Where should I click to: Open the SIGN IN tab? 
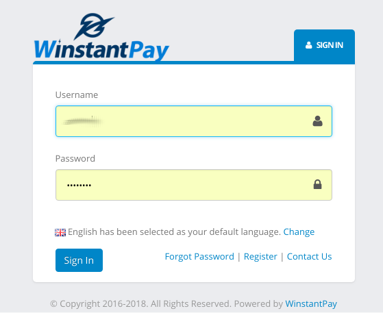[324, 46]
